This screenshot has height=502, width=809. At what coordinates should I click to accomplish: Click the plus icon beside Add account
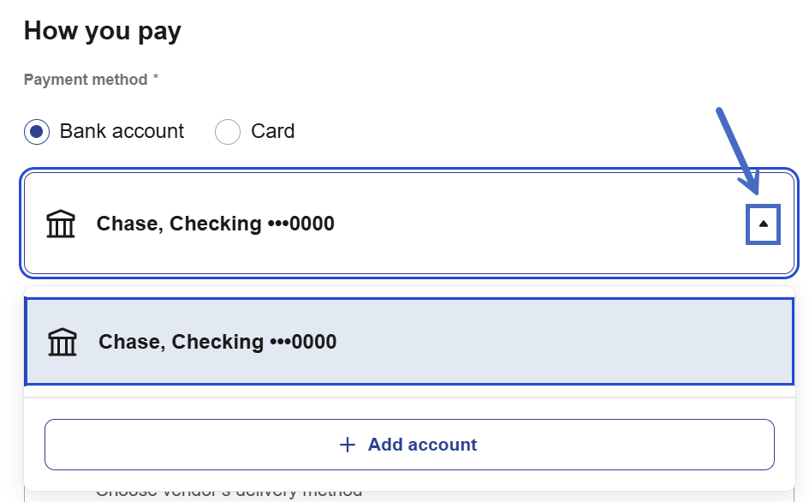click(348, 445)
